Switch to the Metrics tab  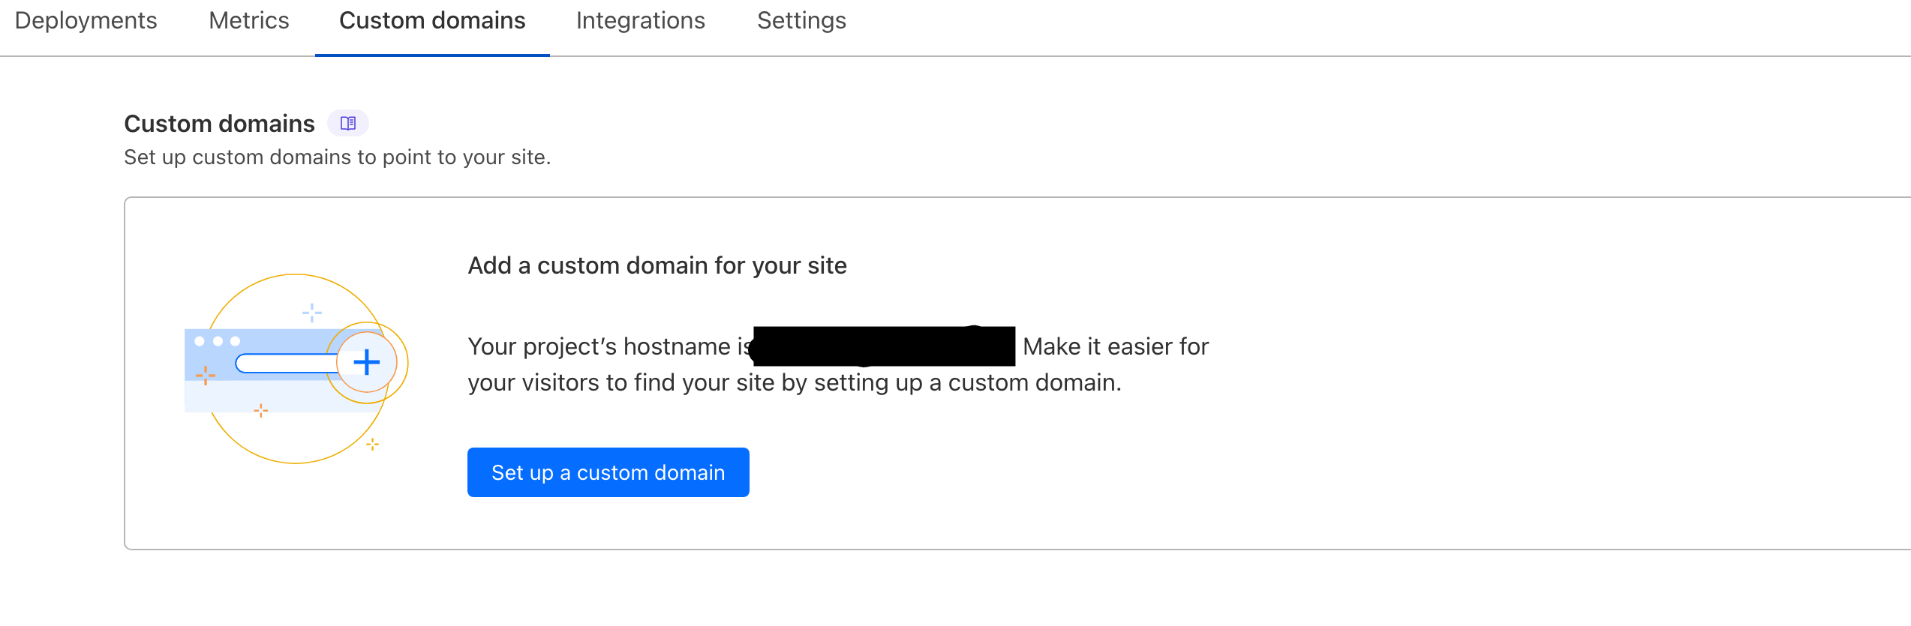click(248, 21)
